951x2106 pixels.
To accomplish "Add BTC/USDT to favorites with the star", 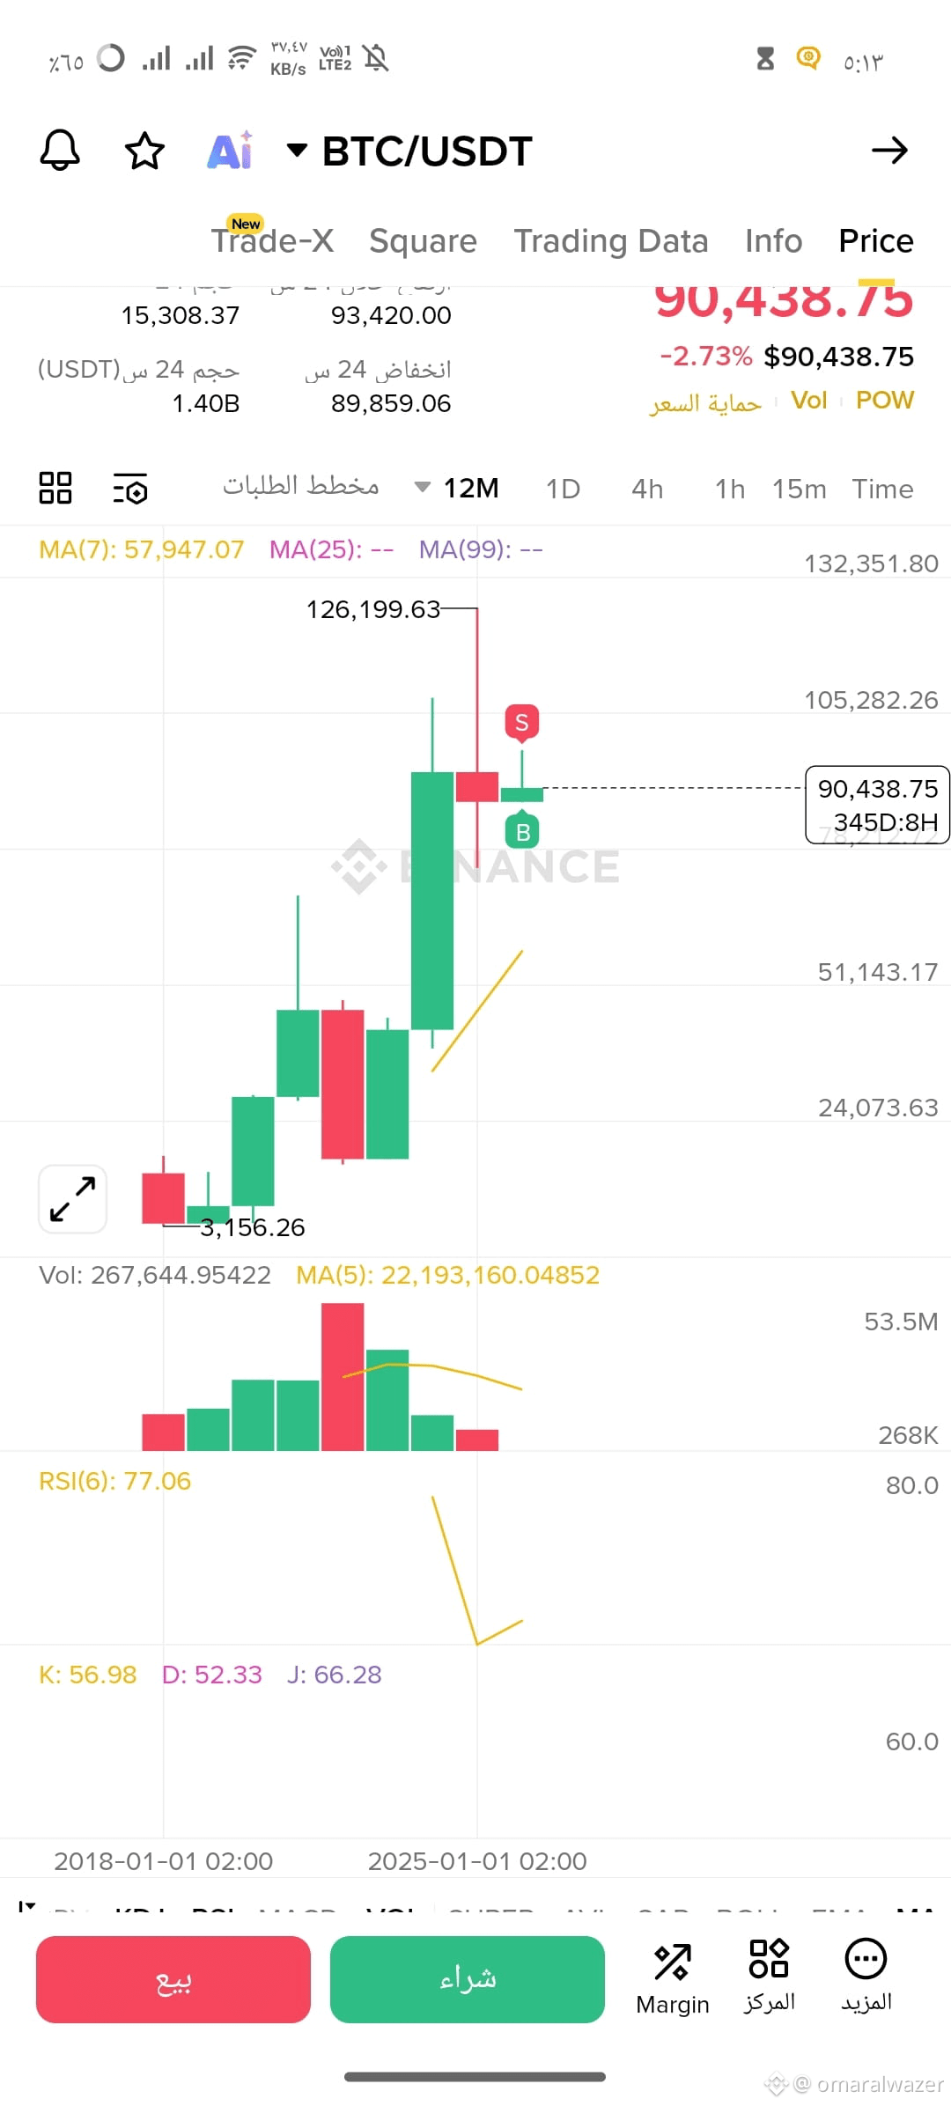I will (x=144, y=151).
